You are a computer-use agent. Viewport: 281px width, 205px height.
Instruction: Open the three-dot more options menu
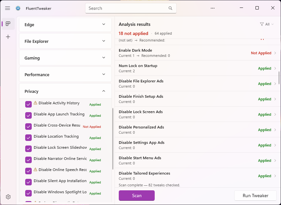click(x=213, y=8)
